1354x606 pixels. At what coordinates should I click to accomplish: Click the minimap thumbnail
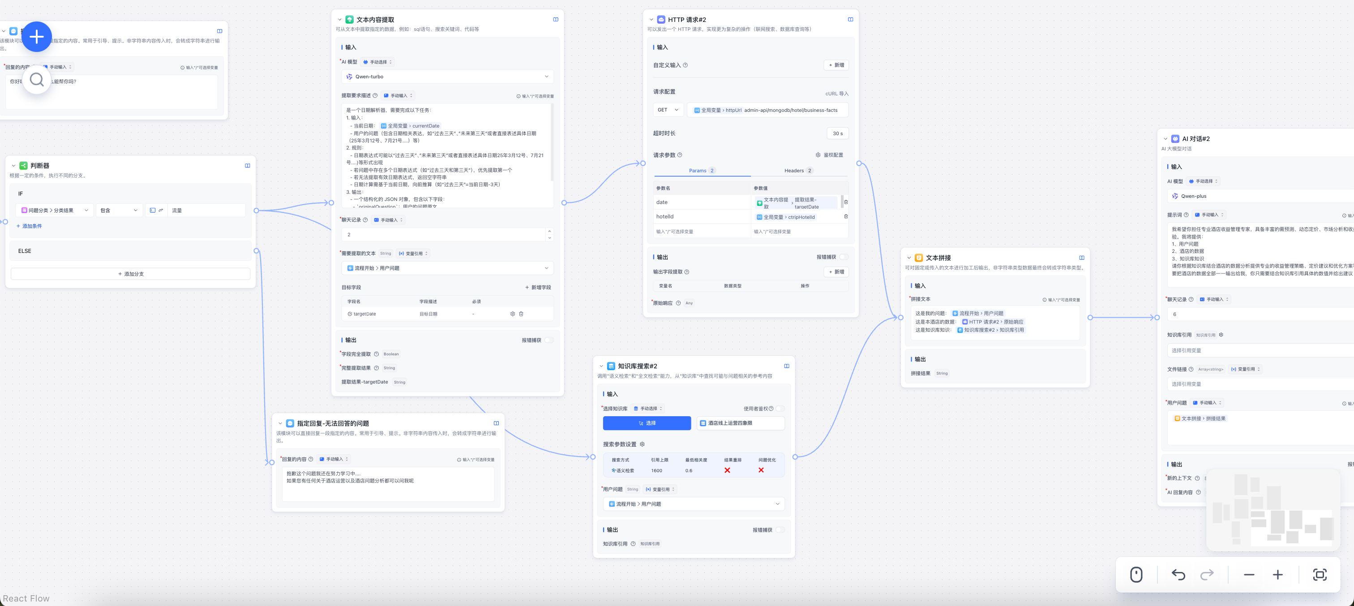coord(1273,510)
